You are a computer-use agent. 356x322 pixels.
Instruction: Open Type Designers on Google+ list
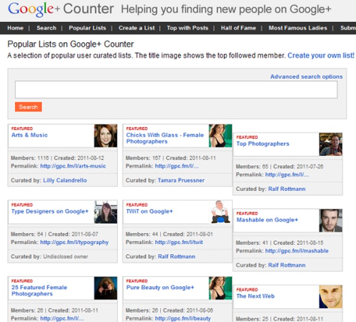tap(50, 211)
